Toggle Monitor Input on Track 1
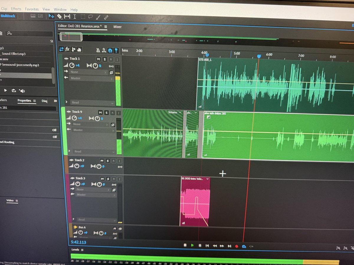The height and width of the screenshot is (265, 354). 117,60
